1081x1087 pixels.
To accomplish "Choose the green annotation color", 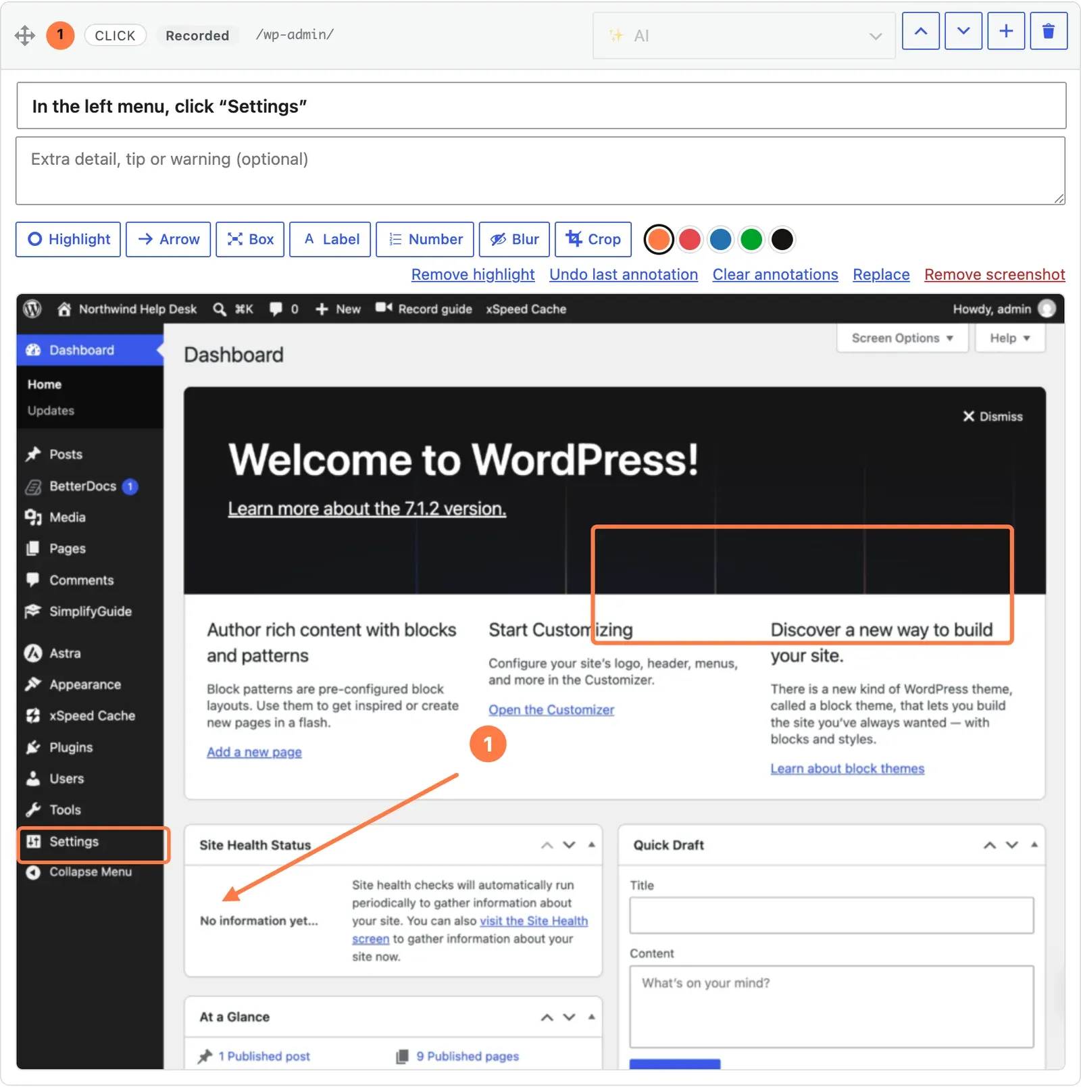I will tap(751, 239).
